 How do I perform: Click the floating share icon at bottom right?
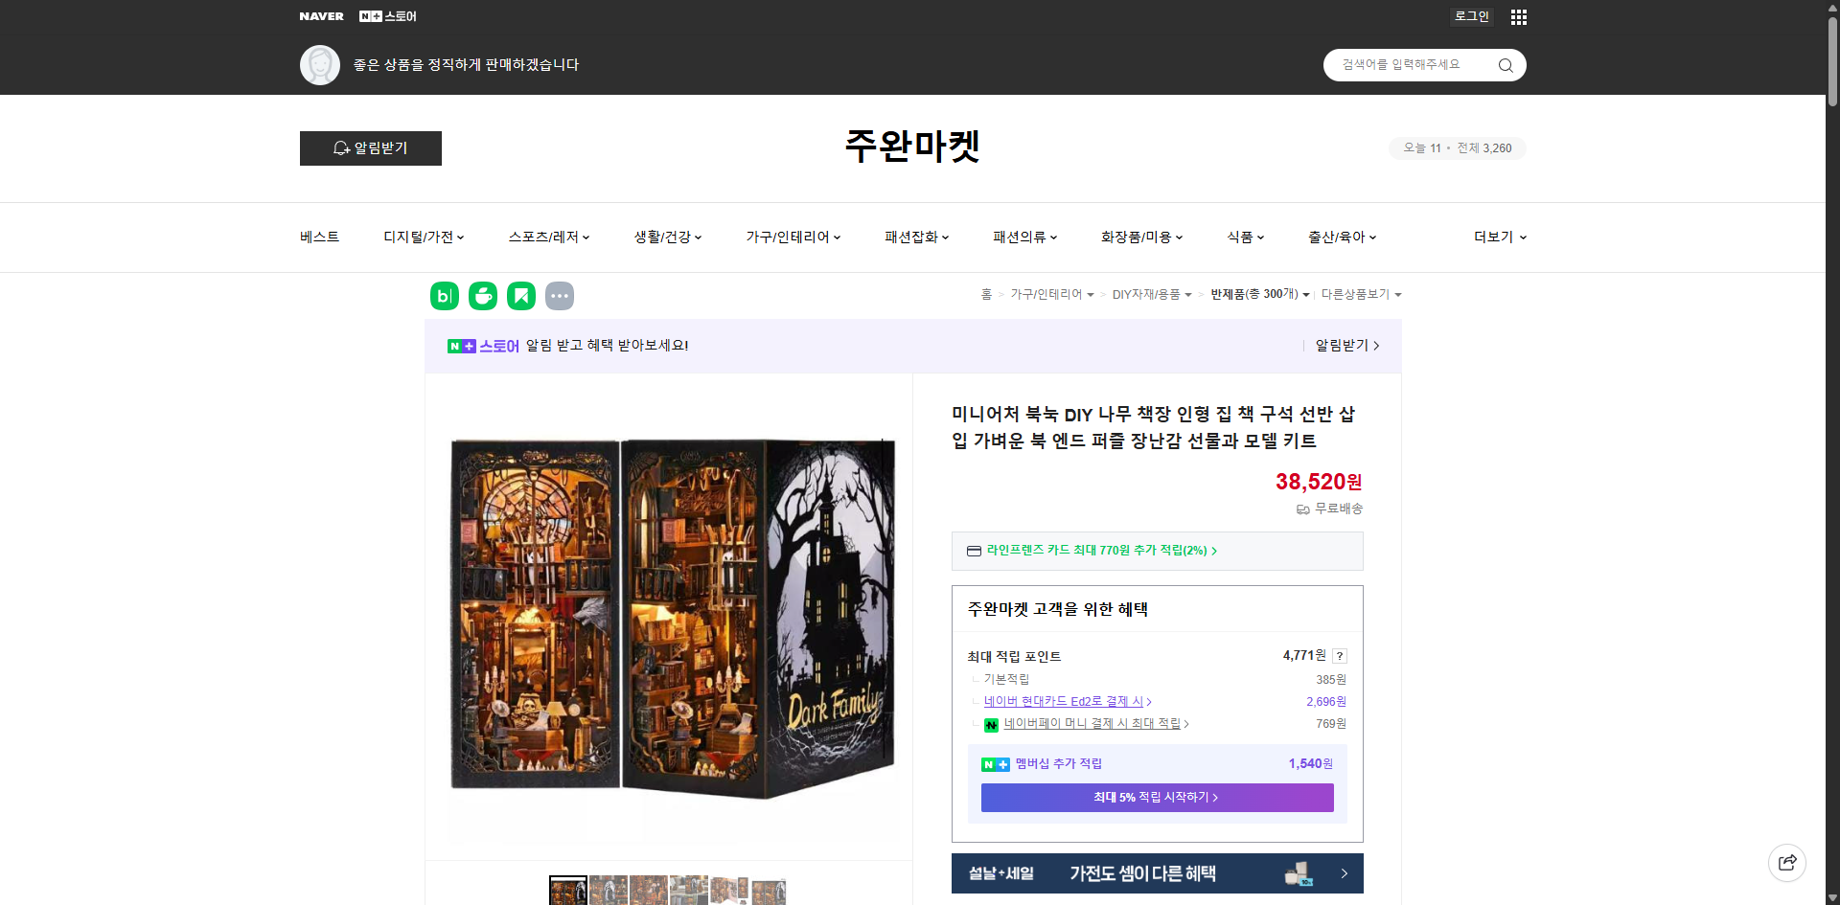1787,862
